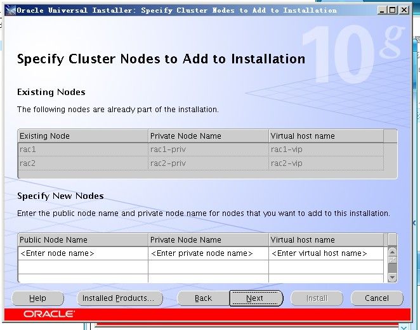This screenshot has width=420, height=330.
Task: Open the Help button
Action: 38,298
